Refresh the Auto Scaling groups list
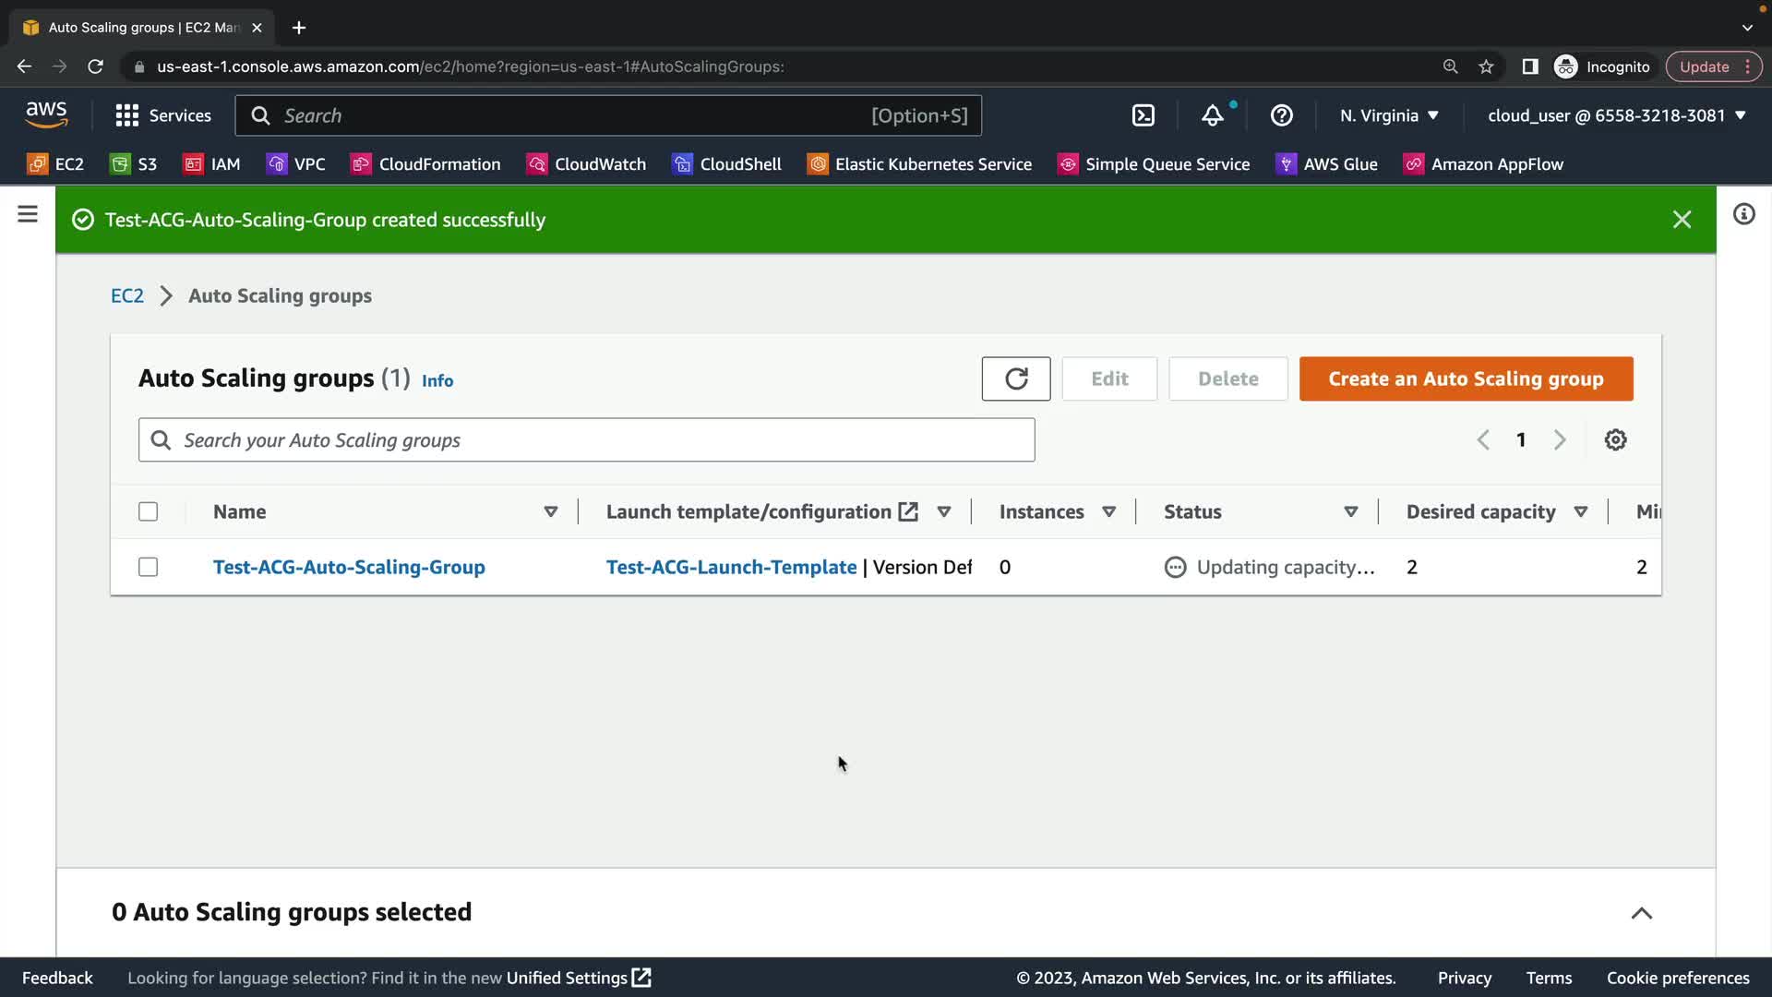The width and height of the screenshot is (1772, 997). (1015, 378)
